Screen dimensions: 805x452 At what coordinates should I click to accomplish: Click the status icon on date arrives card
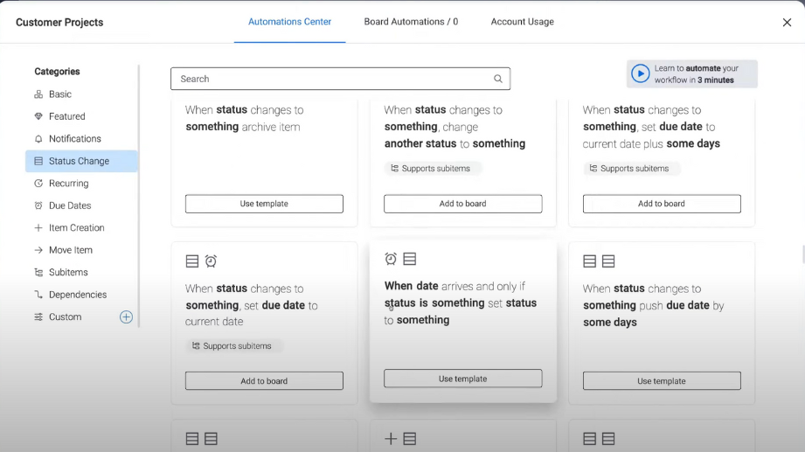410,259
